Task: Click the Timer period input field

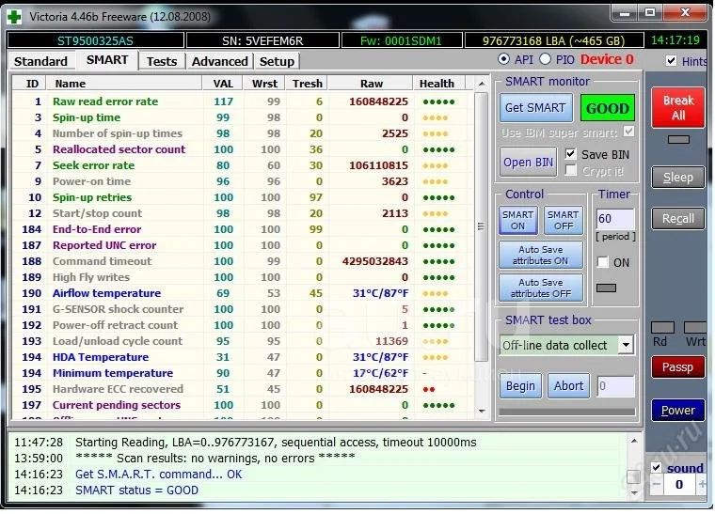Action: pyautogui.click(x=615, y=220)
